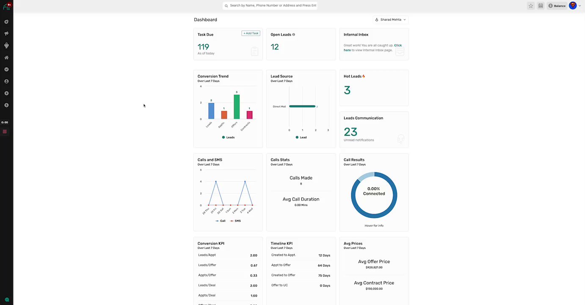Click the green Offers bar in chart
Viewport: 585px width, 305px height.
[x=237, y=107]
